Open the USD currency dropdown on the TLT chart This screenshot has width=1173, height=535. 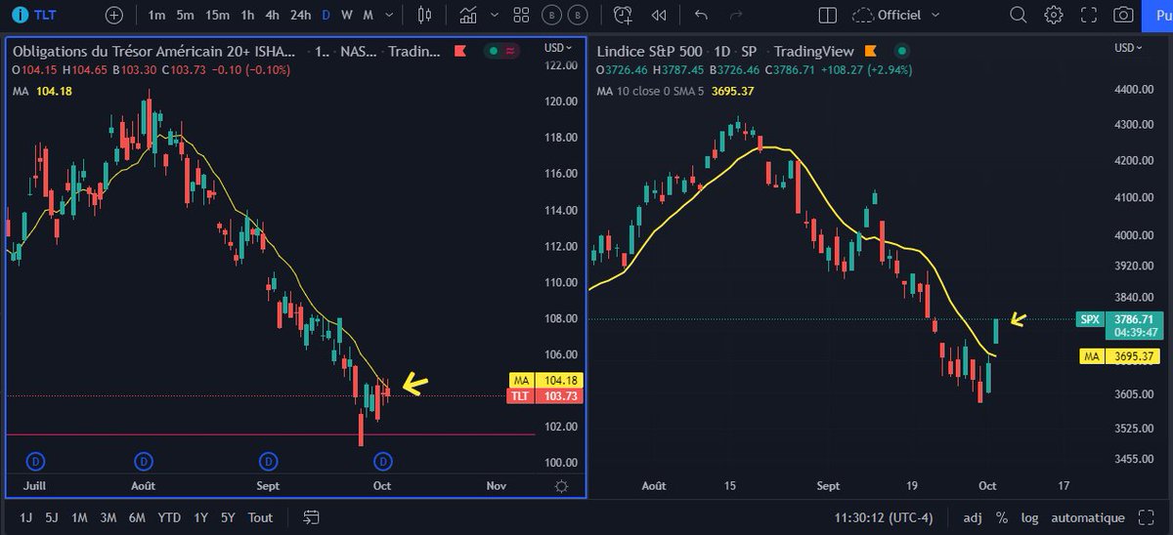558,48
